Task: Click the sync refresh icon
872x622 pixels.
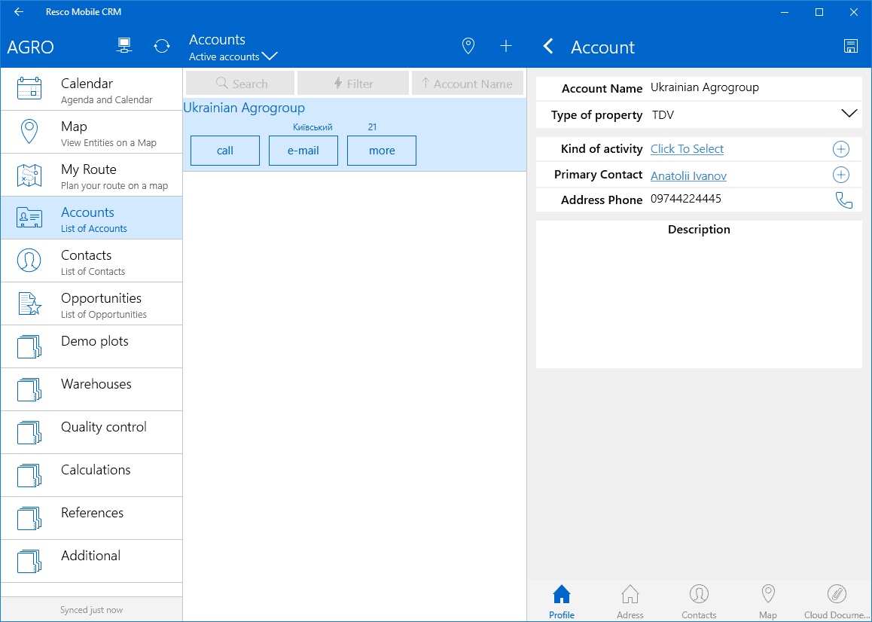Action: point(162,46)
